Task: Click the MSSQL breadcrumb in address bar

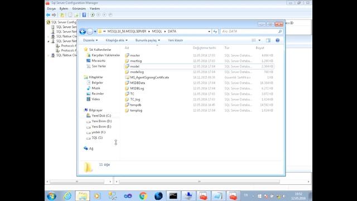Action: pos(157,31)
